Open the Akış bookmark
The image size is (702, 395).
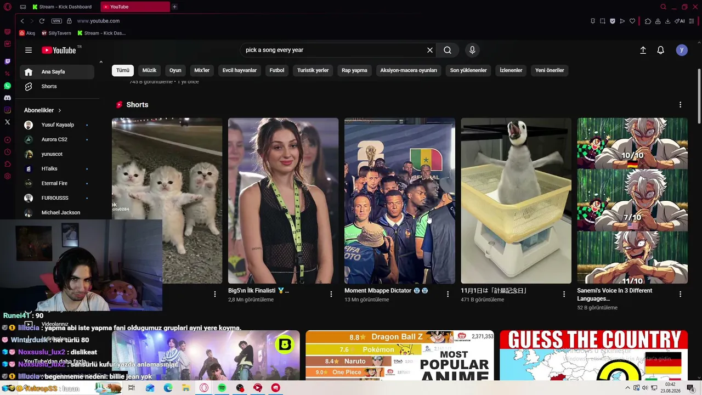pos(27,33)
